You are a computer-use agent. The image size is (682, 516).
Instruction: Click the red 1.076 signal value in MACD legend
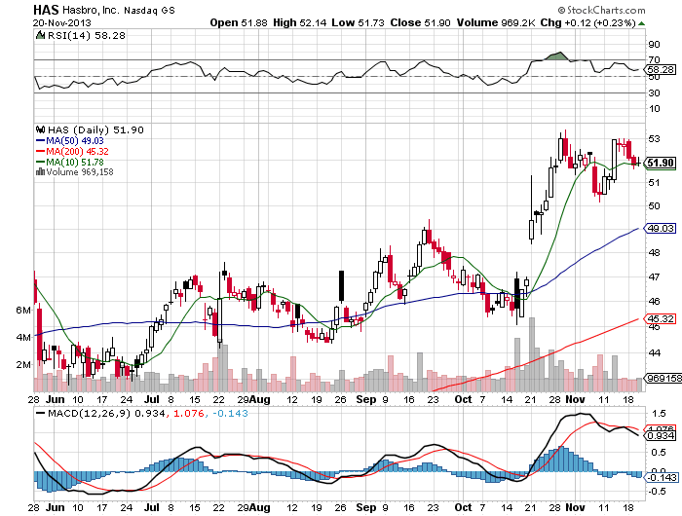188,413
